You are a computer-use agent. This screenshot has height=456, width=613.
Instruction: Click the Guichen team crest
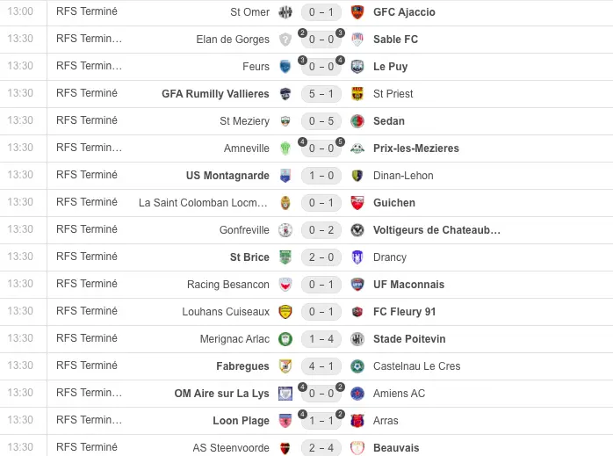pyautogui.click(x=357, y=203)
